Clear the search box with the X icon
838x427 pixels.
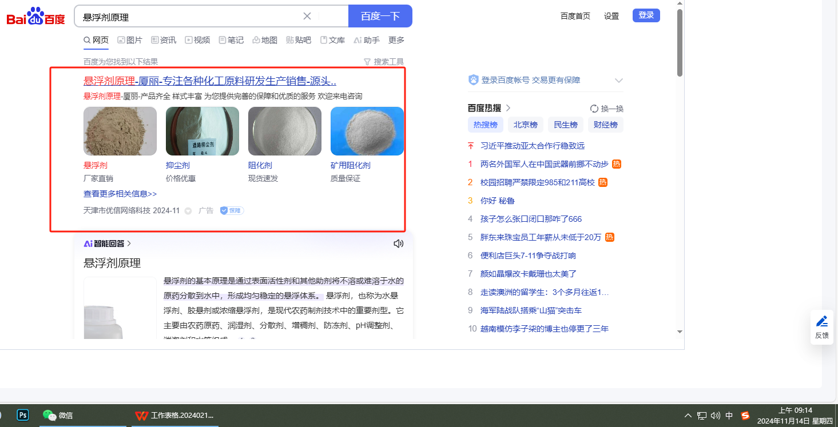[307, 16]
